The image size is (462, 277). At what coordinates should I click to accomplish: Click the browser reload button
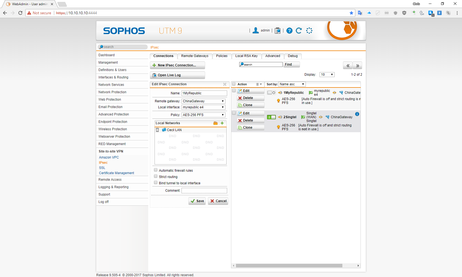20,13
